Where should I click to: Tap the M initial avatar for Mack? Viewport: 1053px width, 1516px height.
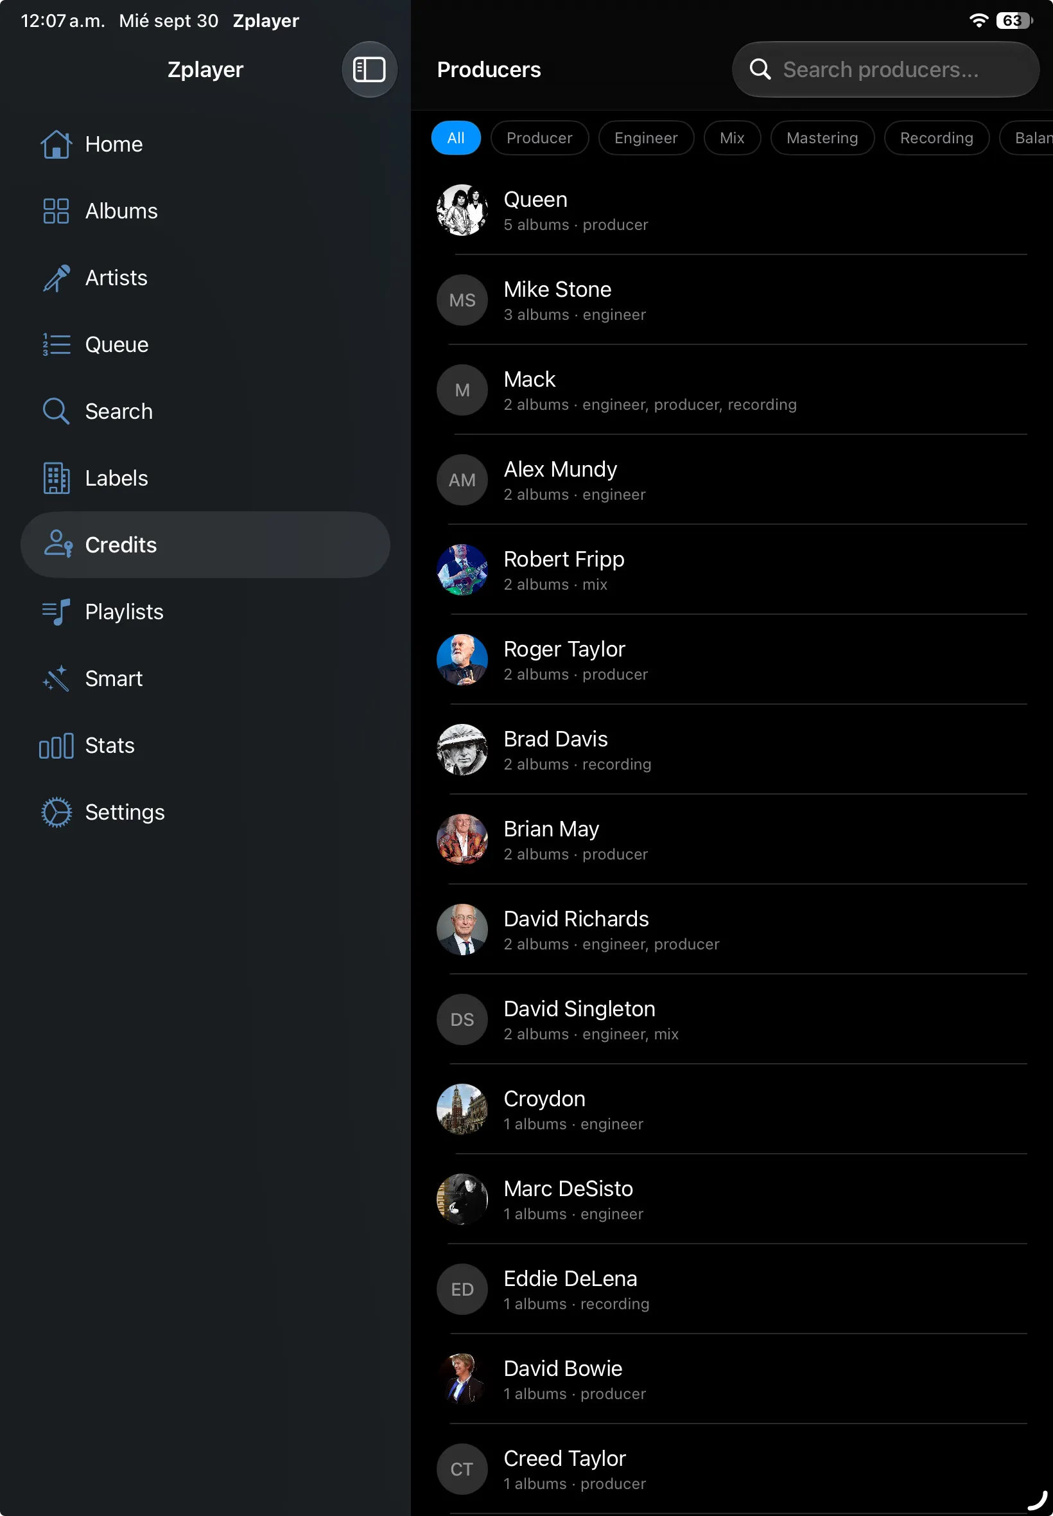(462, 390)
